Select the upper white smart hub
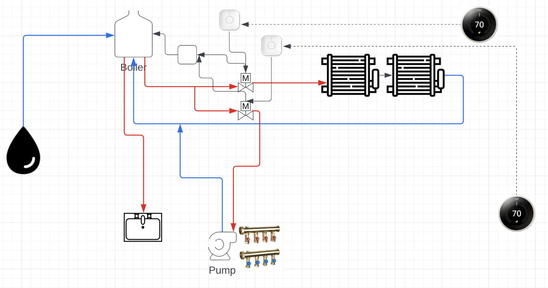Screen dimensions: 548x288 (229, 20)
